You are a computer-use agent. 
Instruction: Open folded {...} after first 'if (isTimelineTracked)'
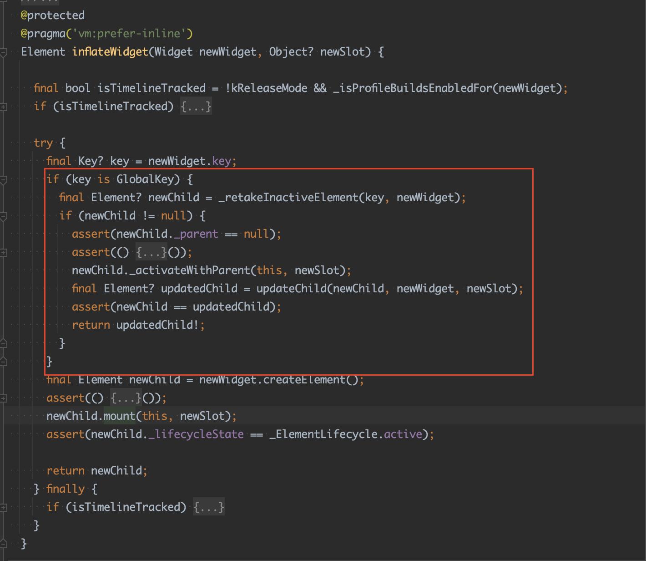[x=196, y=107]
